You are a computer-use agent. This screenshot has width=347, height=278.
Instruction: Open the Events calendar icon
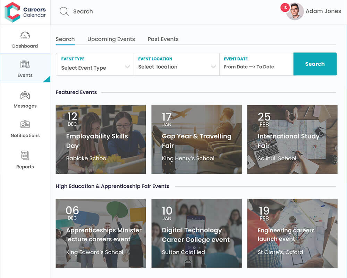click(25, 64)
